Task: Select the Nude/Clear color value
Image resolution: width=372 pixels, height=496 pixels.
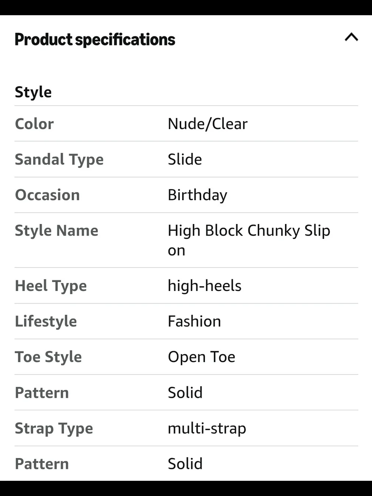Action: click(x=208, y=124)
